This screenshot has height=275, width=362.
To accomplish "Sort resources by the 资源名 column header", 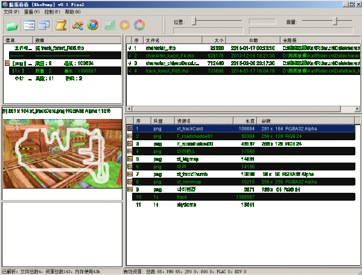I will point(204,121).
